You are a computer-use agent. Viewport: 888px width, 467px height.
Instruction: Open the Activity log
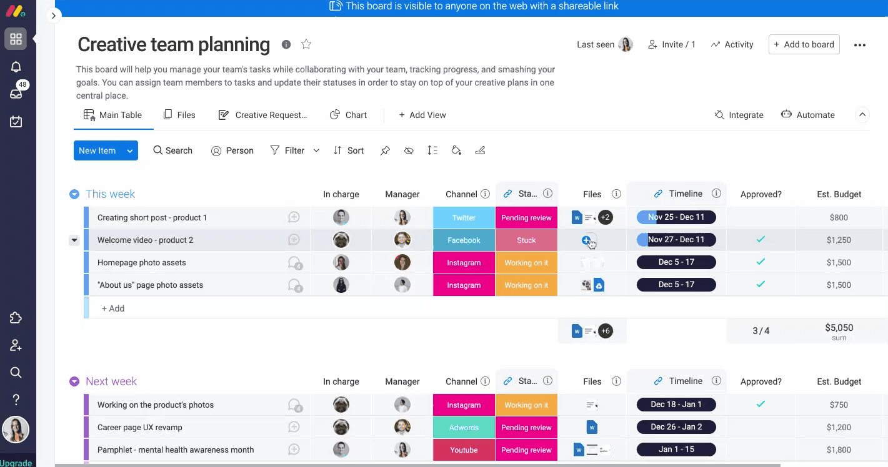[x=732, y=44]
